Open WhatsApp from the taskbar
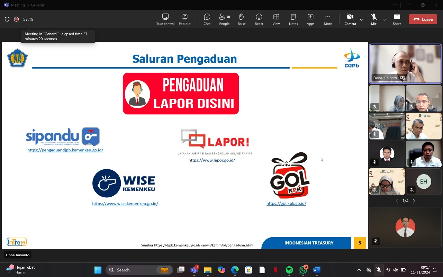The height and width of the screenshot is (277, 443). click(303, 270)
